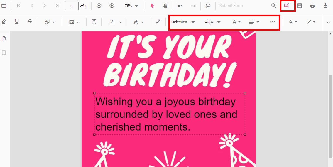Download the PDF file
The image size is (333, 167).
click(325, 6)
